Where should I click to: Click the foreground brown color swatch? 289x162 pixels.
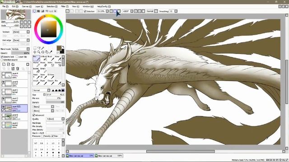tap(59, 48)
